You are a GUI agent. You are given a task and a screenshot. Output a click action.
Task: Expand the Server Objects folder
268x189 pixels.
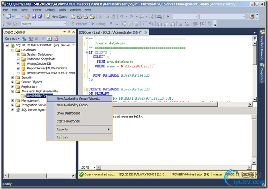tap(12, 82)
